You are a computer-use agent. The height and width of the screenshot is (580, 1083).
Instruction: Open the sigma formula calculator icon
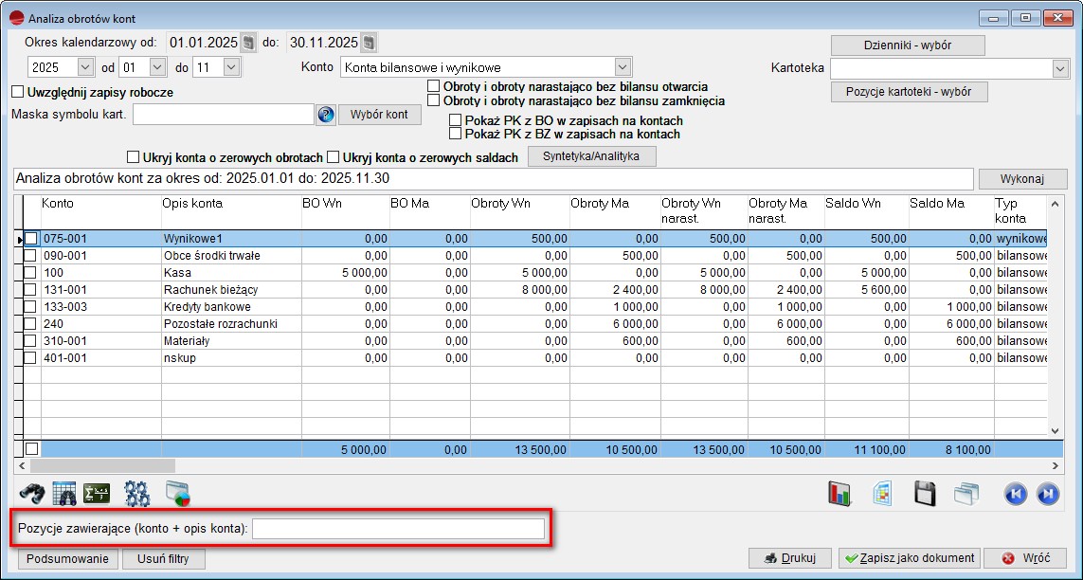click(x=97, y=493)
